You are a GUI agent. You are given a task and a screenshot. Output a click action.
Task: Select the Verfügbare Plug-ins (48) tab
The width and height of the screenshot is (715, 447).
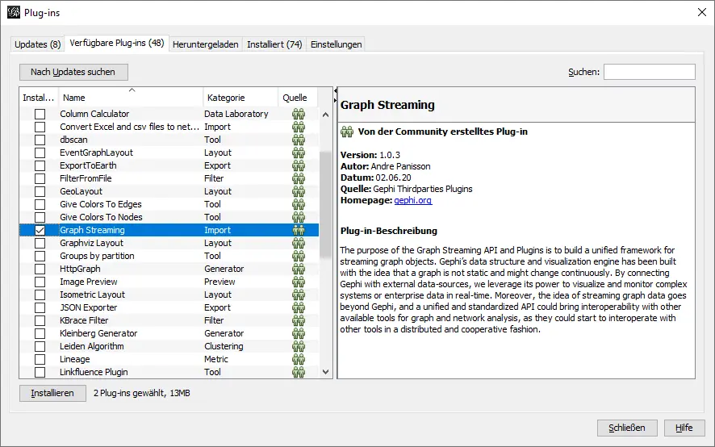tap(117, 43)
